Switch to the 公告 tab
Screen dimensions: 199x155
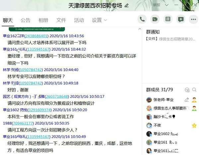coord(26,20)
